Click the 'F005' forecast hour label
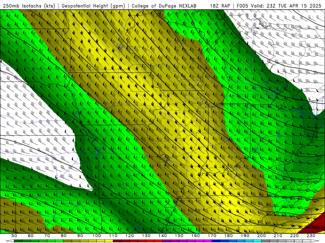The image size is (325, 243). point(243,6)
